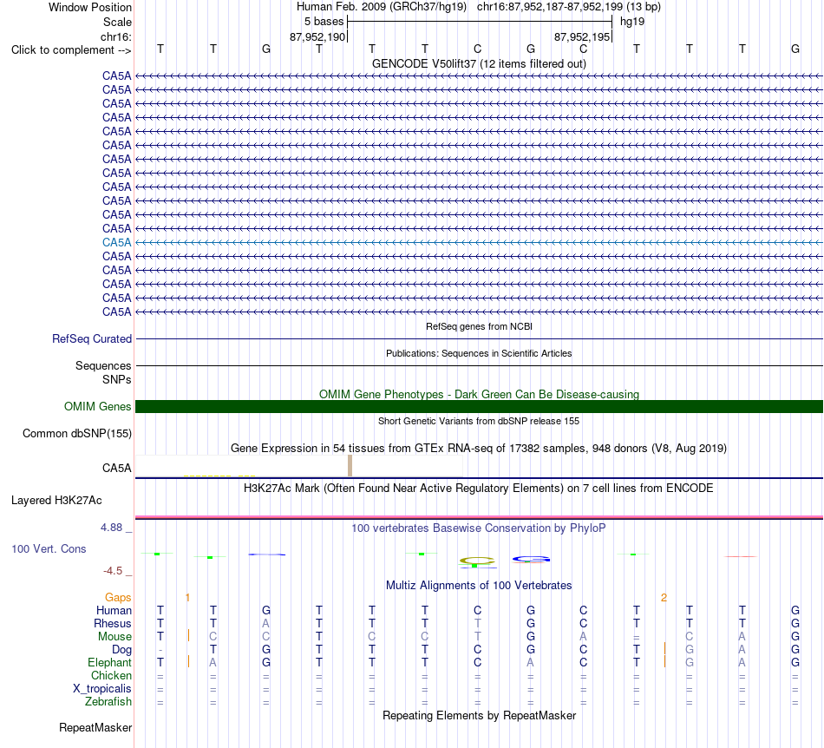This screenshot has height=748, width=824.
Task: Open 'RefSeq genes from NCBI' track title
Action: (479, 326)
